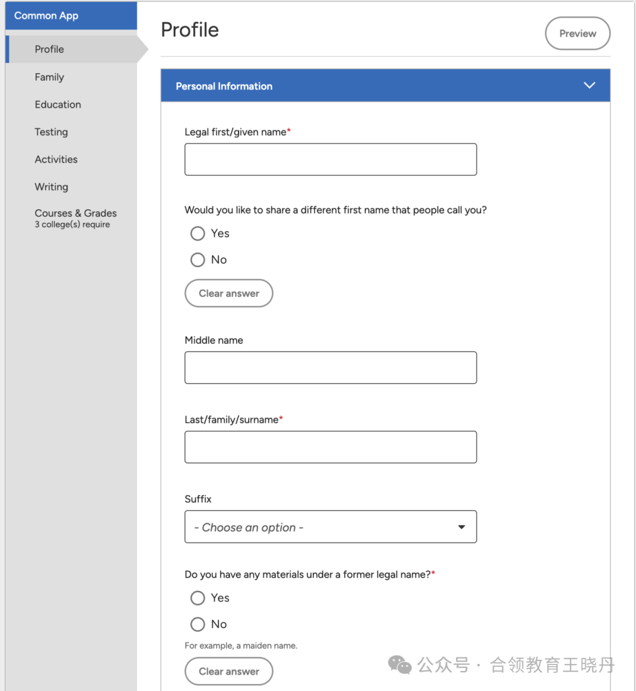This screenshot has width=636, height=691.
Task: Choose Yes for former legal name materials
Action: (198, 598)
